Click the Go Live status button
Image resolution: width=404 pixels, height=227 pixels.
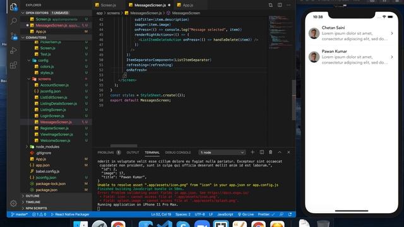pyautogui.click(x=246, y=214)
